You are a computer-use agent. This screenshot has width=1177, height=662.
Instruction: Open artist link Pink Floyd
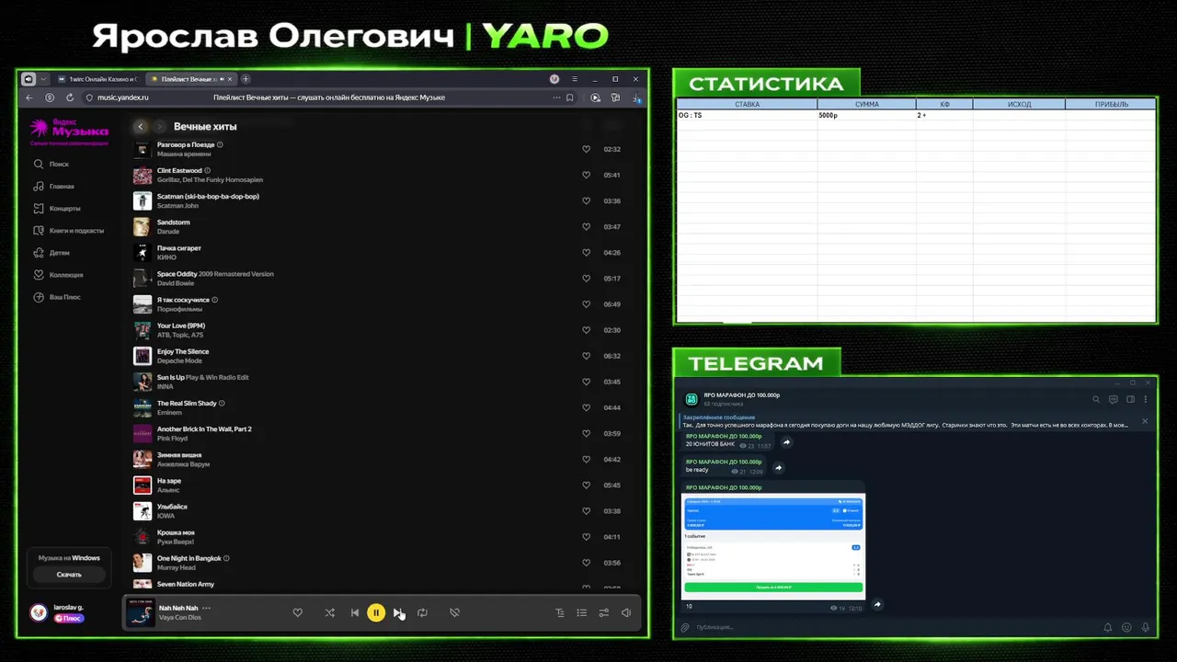(x=171, y=439)
